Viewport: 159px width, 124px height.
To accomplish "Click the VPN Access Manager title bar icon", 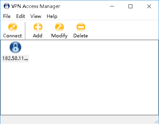I will click(7, 6).
